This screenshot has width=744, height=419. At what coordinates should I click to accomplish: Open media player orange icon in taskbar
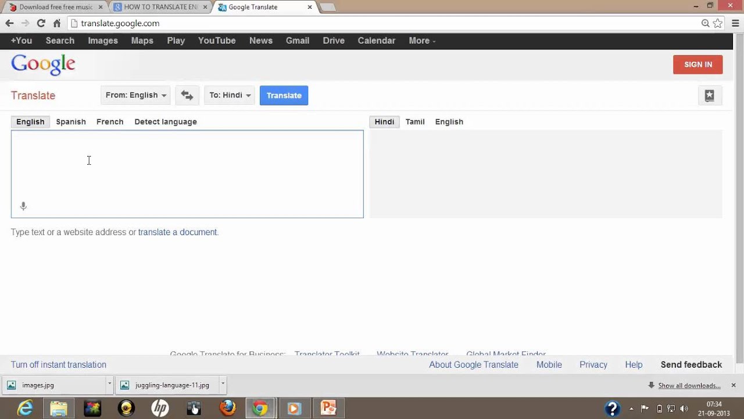(294, 409)
